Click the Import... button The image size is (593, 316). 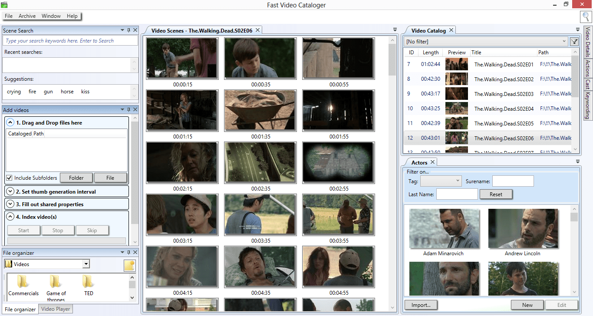pyautogui.click(x=421, y=305)
